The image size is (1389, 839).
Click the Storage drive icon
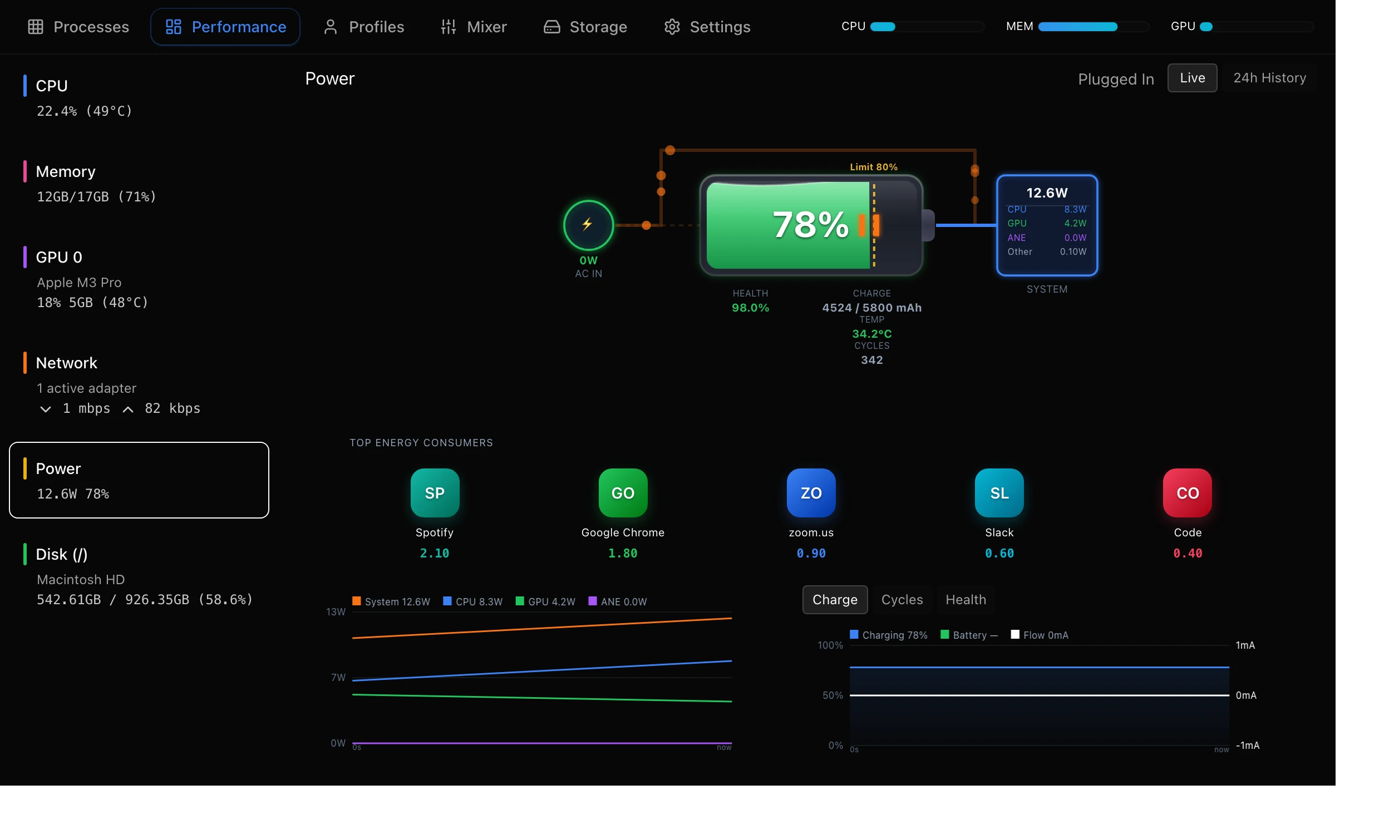click(552, 27)
